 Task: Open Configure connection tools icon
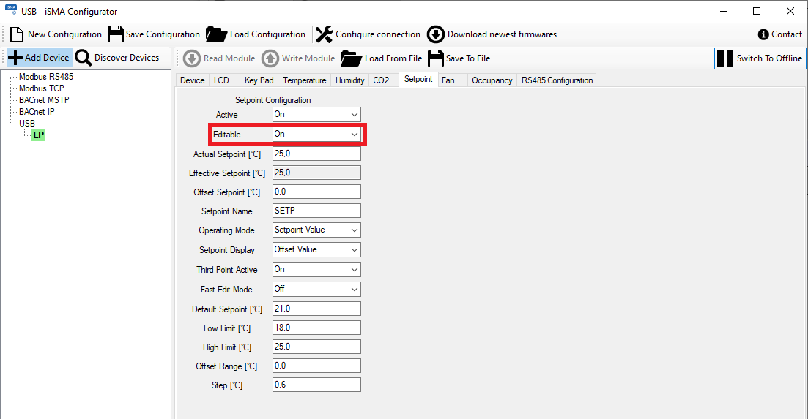(324, 34)
